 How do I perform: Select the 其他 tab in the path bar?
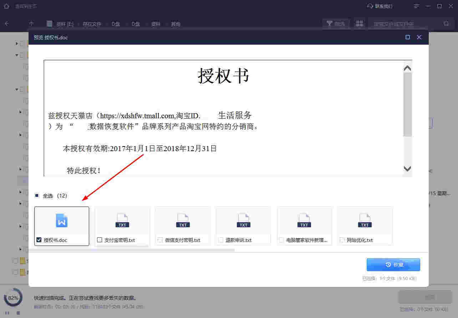coord(175,24)
